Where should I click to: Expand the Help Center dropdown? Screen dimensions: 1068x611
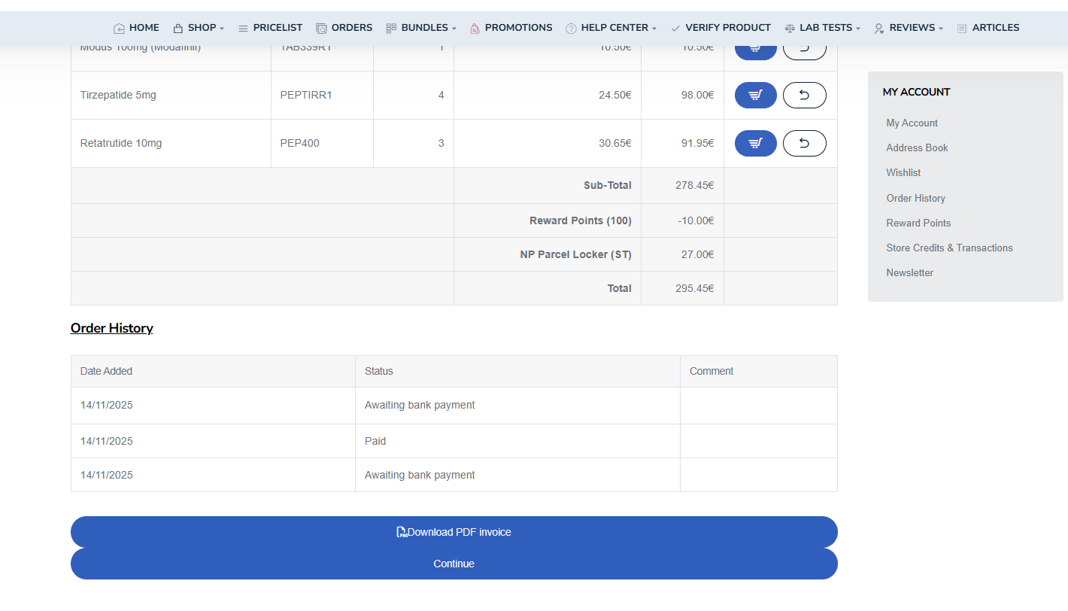pyautogui.click(x=611, y=28)
